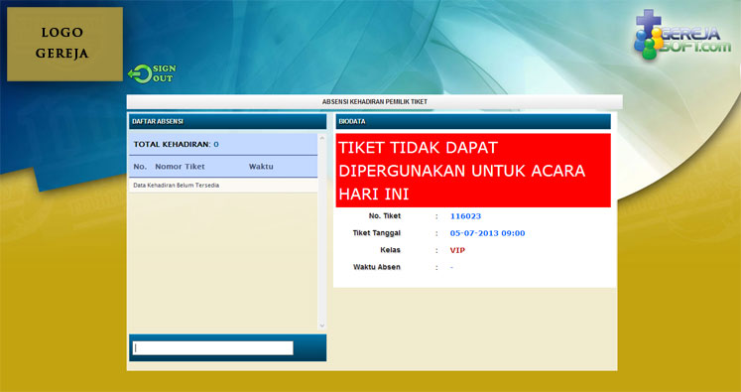Select the Daftar Absensi panel header
The image size is (741, 392).
coord(228,121)
